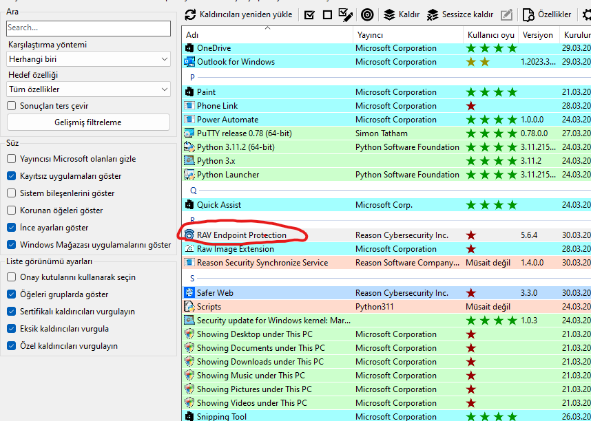Click the Scripts entry icon
This screenshot has width=591, height=421.
pyautogui.click(x=189, y=307)
